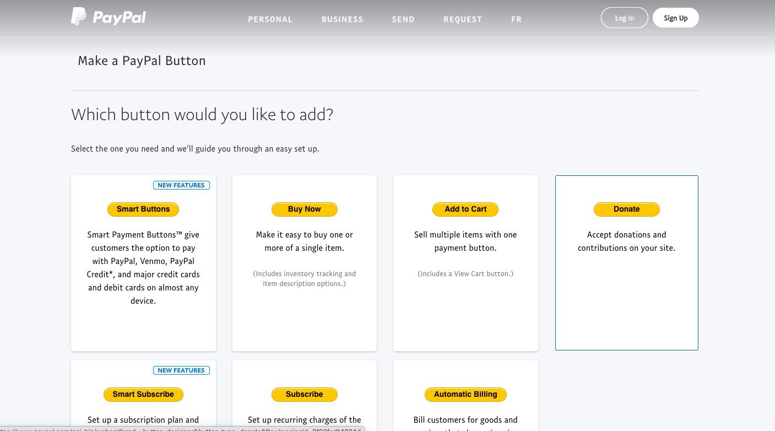The image size is (775, 431).
Task: Open the Business menu
Action: pos(343,19)
